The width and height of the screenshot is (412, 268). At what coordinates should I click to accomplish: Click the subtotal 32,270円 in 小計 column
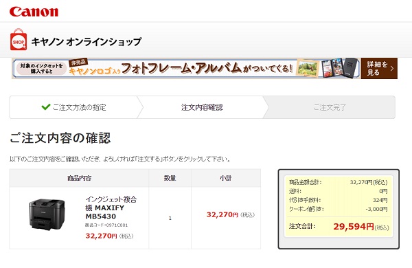click(x=222, y=214)
